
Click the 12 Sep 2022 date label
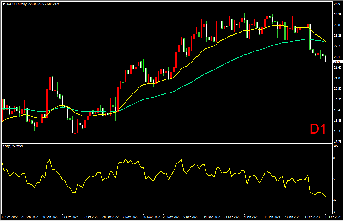[x=9, y=217]
